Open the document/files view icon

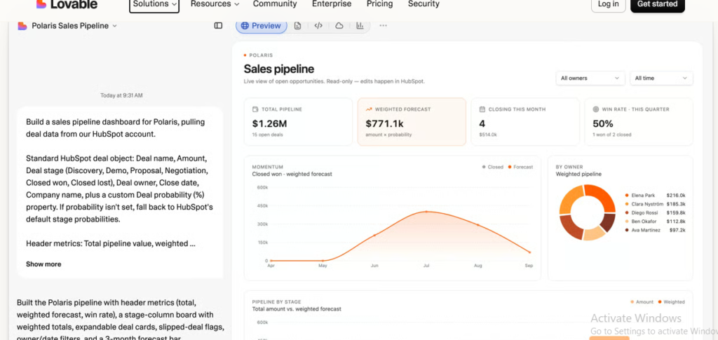(x=297, y=26)
